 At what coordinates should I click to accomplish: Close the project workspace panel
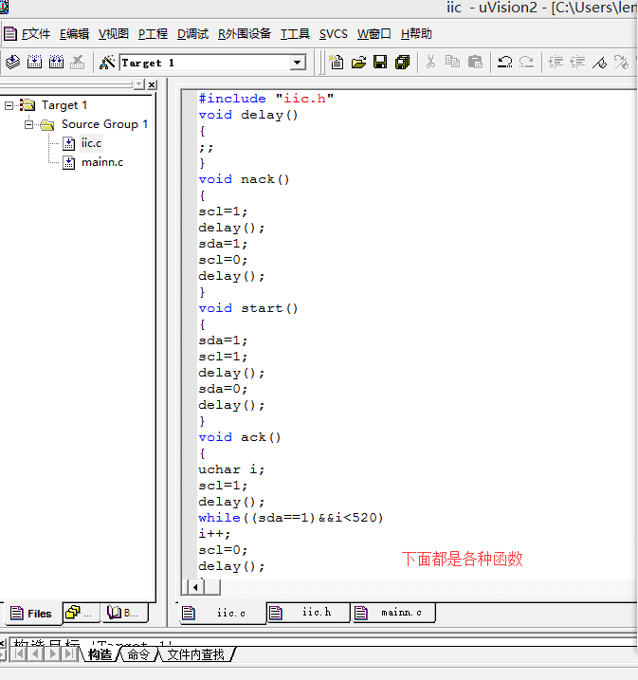[x=152, y=84]
